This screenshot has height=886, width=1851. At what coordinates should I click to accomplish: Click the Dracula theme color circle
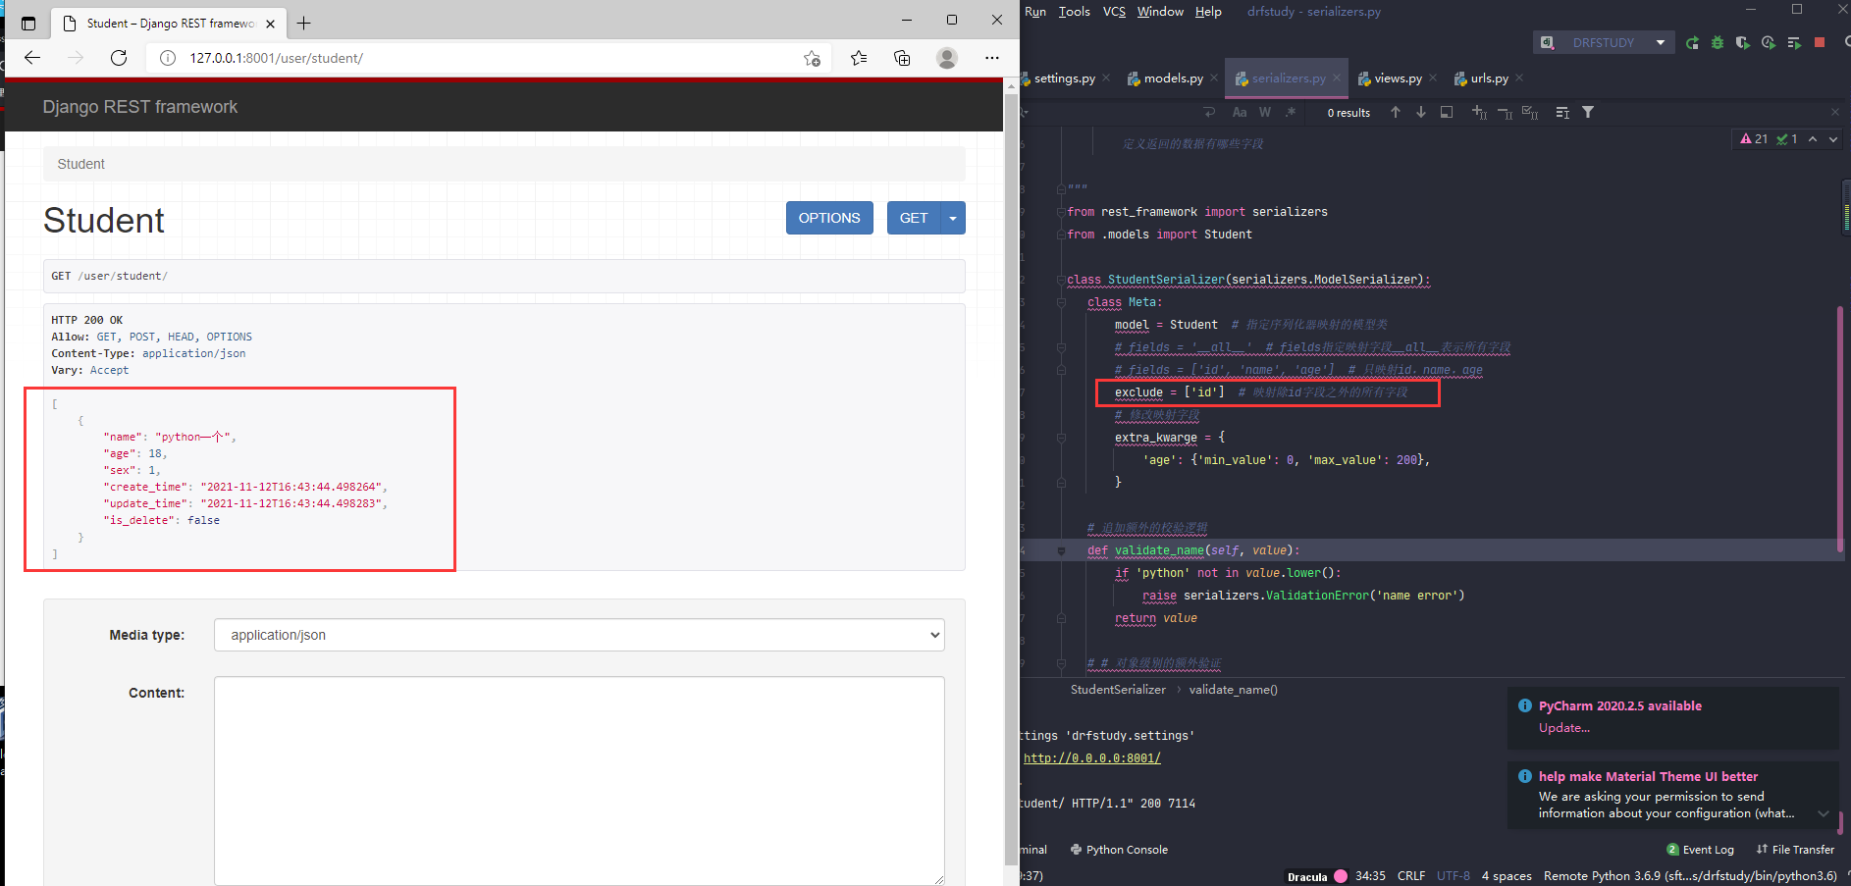1341,876
